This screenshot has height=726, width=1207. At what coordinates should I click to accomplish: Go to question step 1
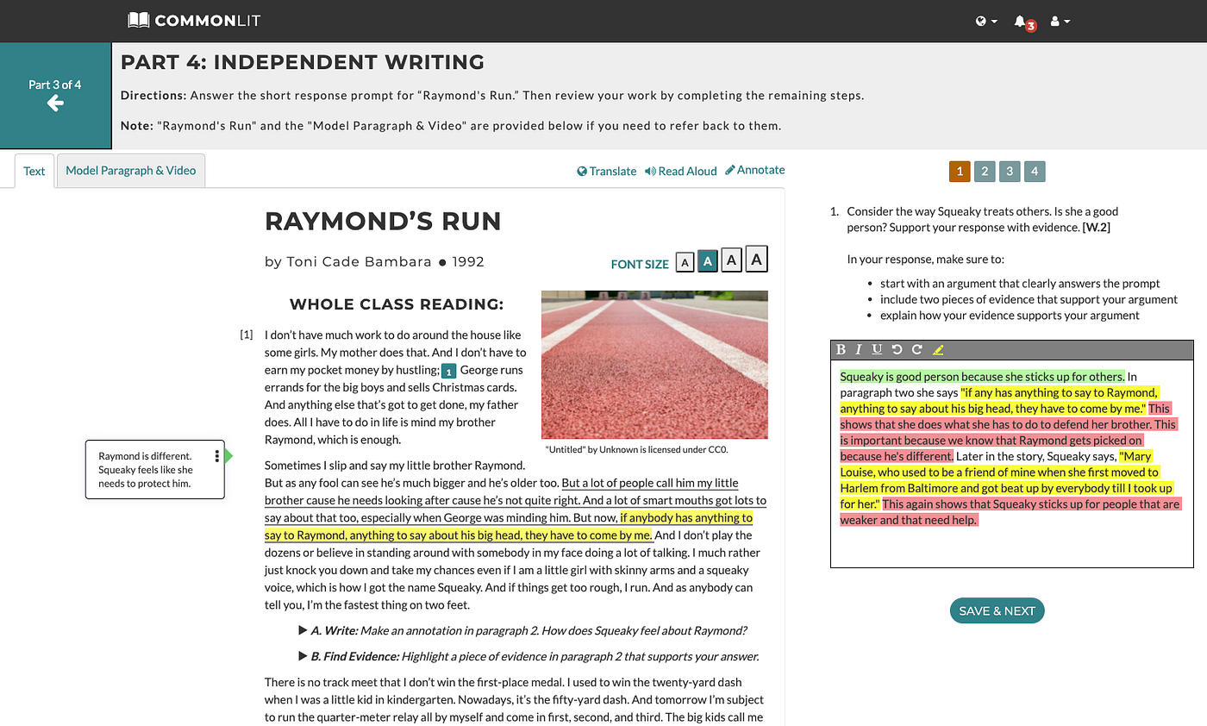point(960,171)
